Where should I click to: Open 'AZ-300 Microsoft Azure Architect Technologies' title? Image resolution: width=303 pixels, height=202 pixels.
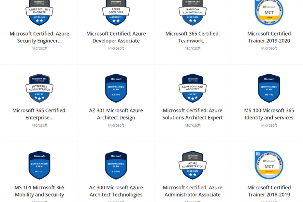pyautogui.click(x=116, y=191)
